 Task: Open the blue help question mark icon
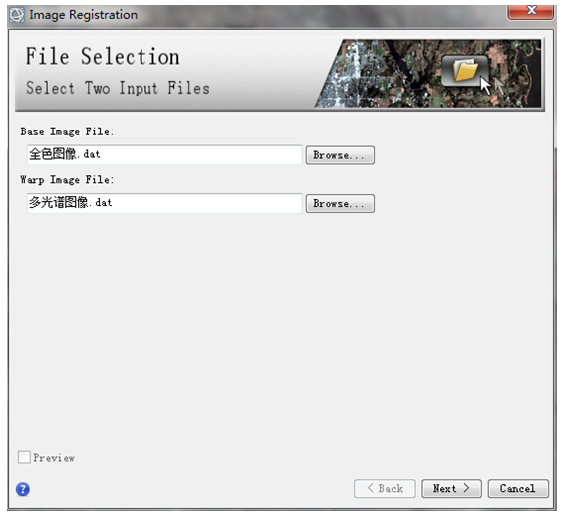pos(23,489)
